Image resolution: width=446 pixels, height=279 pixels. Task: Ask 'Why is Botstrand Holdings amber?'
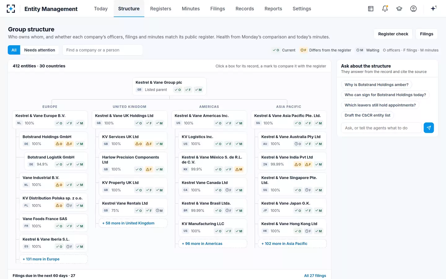coord(377,85)
